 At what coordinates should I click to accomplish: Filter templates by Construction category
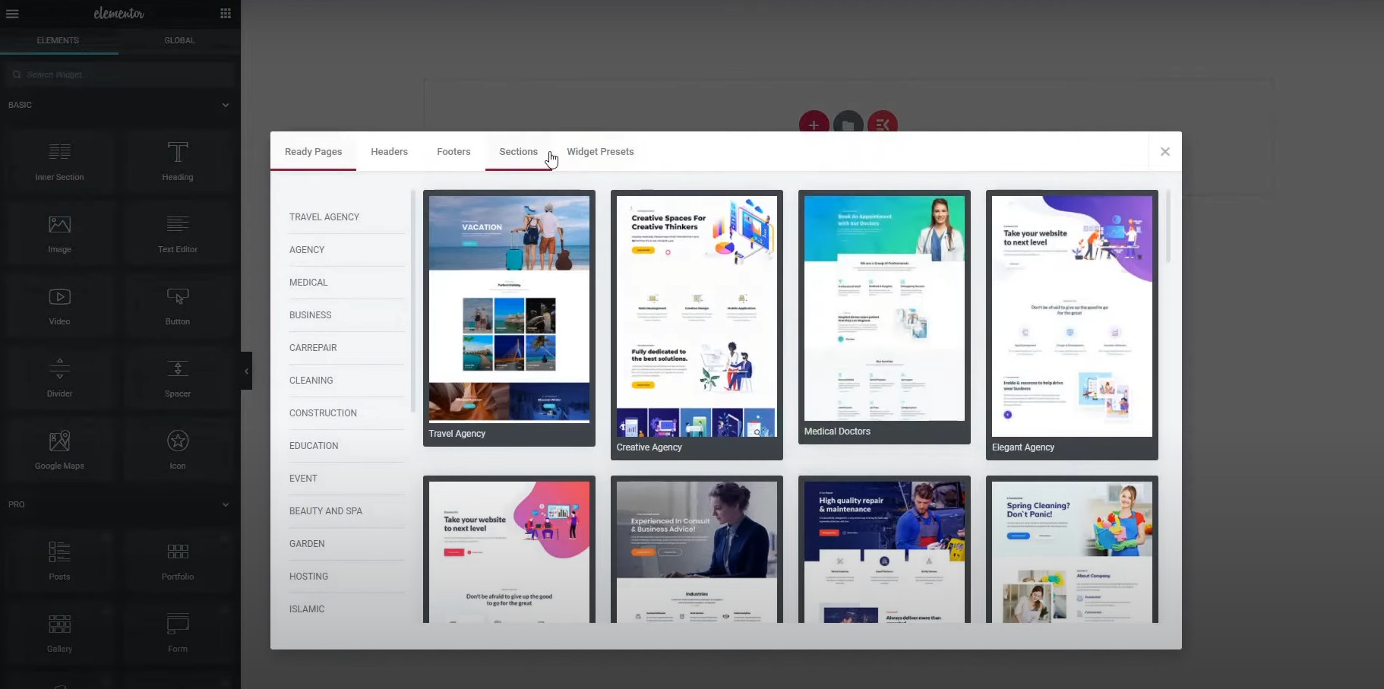(323, 413)
